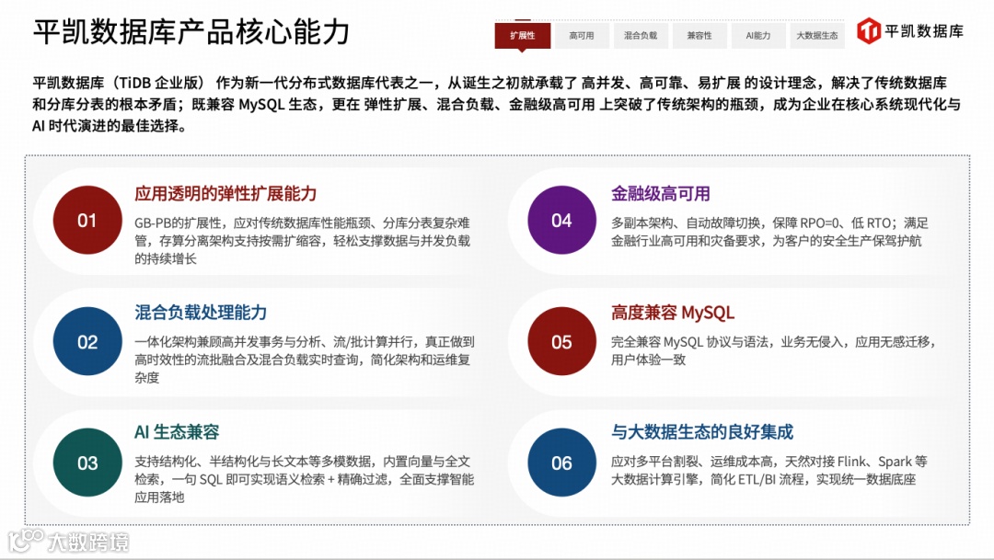Click the description starting 支持结构化、半结构化
Screen dimensions: 994x560
pos(304,479)
